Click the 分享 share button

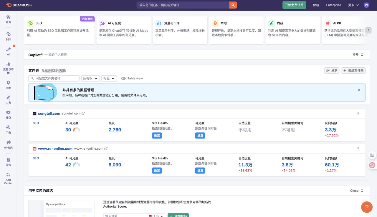click(332, 71)
